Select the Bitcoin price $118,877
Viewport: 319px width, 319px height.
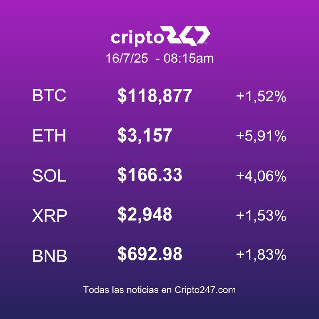pos(155,96)
